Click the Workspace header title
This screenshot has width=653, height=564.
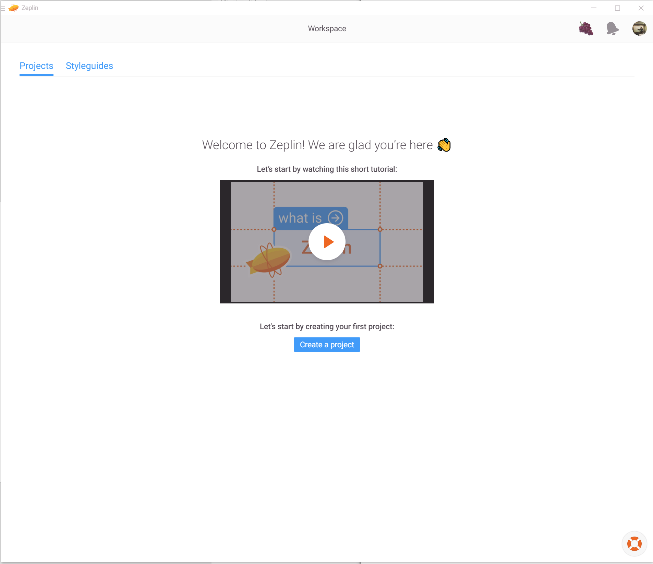327,28
